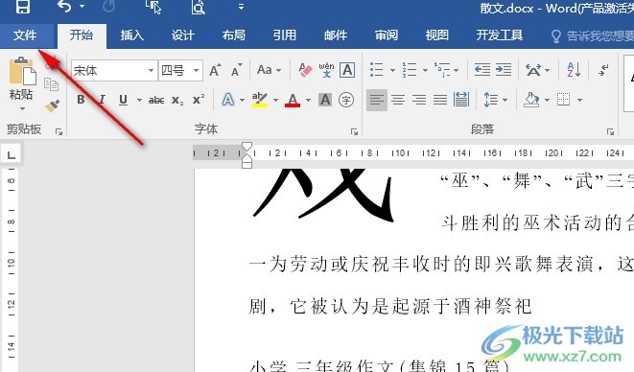The width and height of the screenshot is (634, 372).
Task: Customize the quick access toolbar
Action: [241, 7]
